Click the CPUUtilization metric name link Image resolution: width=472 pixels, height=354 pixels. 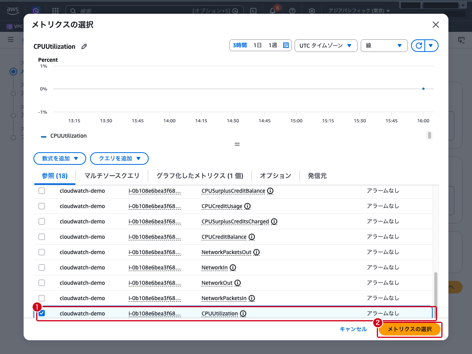click(x=219, y=313)
